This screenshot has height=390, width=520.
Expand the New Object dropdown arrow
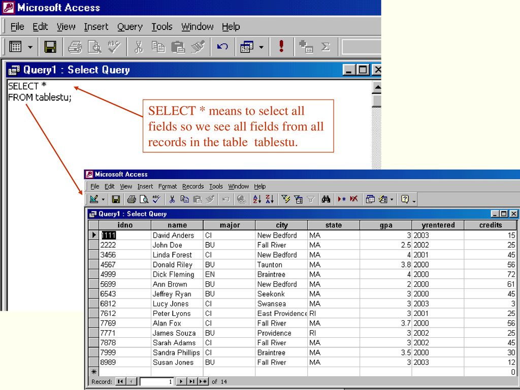(392, 200)
